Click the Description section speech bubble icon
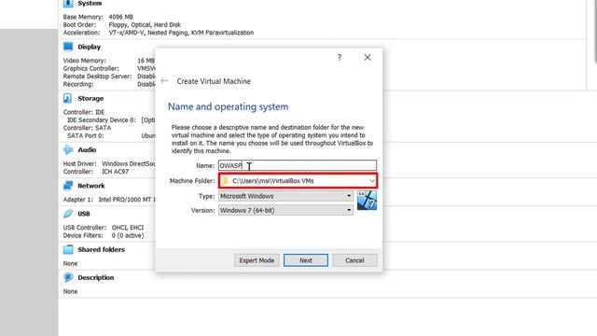 point(68,277)
